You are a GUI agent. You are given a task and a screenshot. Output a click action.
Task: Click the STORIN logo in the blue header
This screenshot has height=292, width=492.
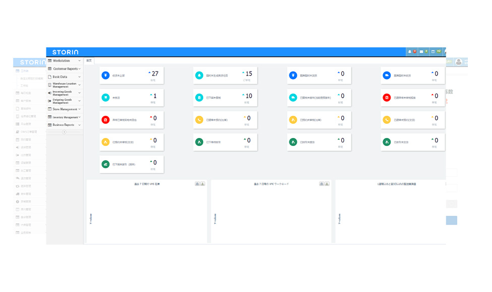pyautogui.click(x=65, y=52)
